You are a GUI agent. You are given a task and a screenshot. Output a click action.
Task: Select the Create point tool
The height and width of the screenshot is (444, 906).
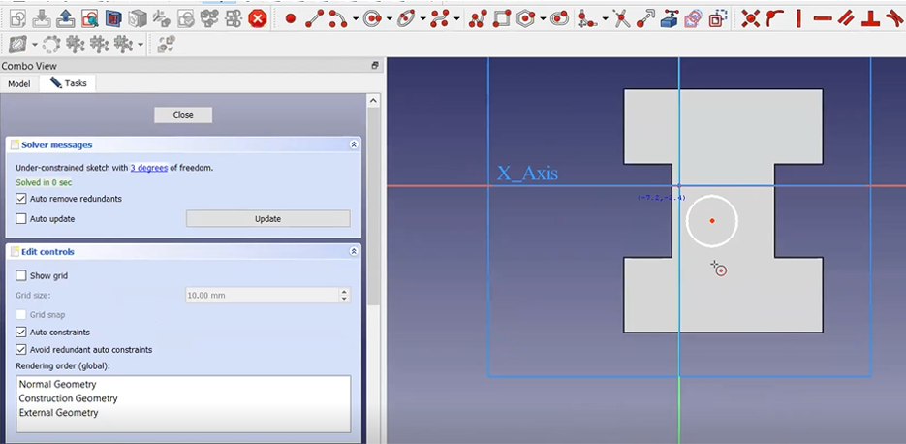tap(291, 19)
